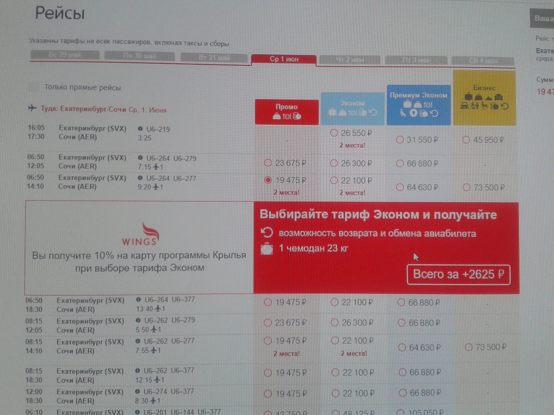Open info icon next to U6-264 U6-277
The width and height of the screenshot is (554, 415).
click(140, 178)
